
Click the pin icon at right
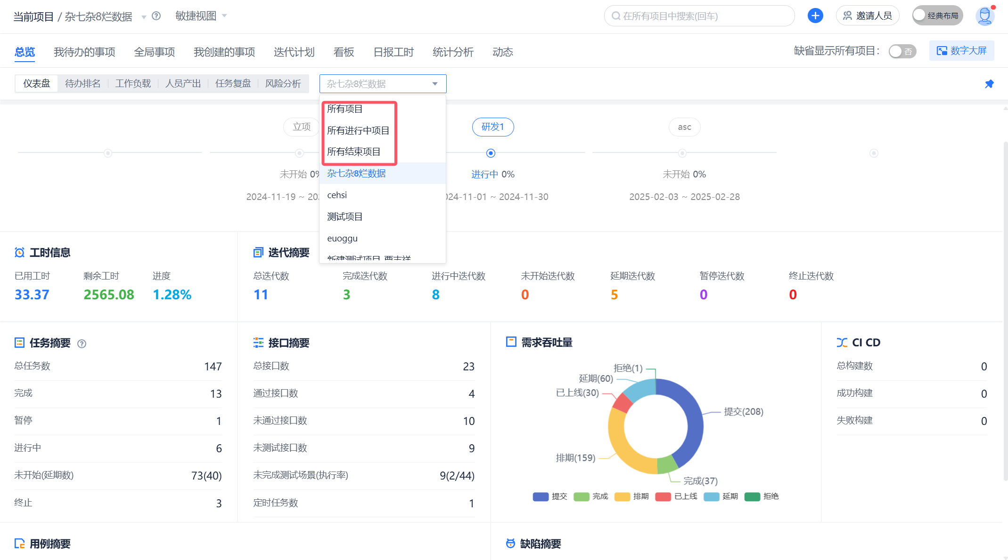[989, 84]
